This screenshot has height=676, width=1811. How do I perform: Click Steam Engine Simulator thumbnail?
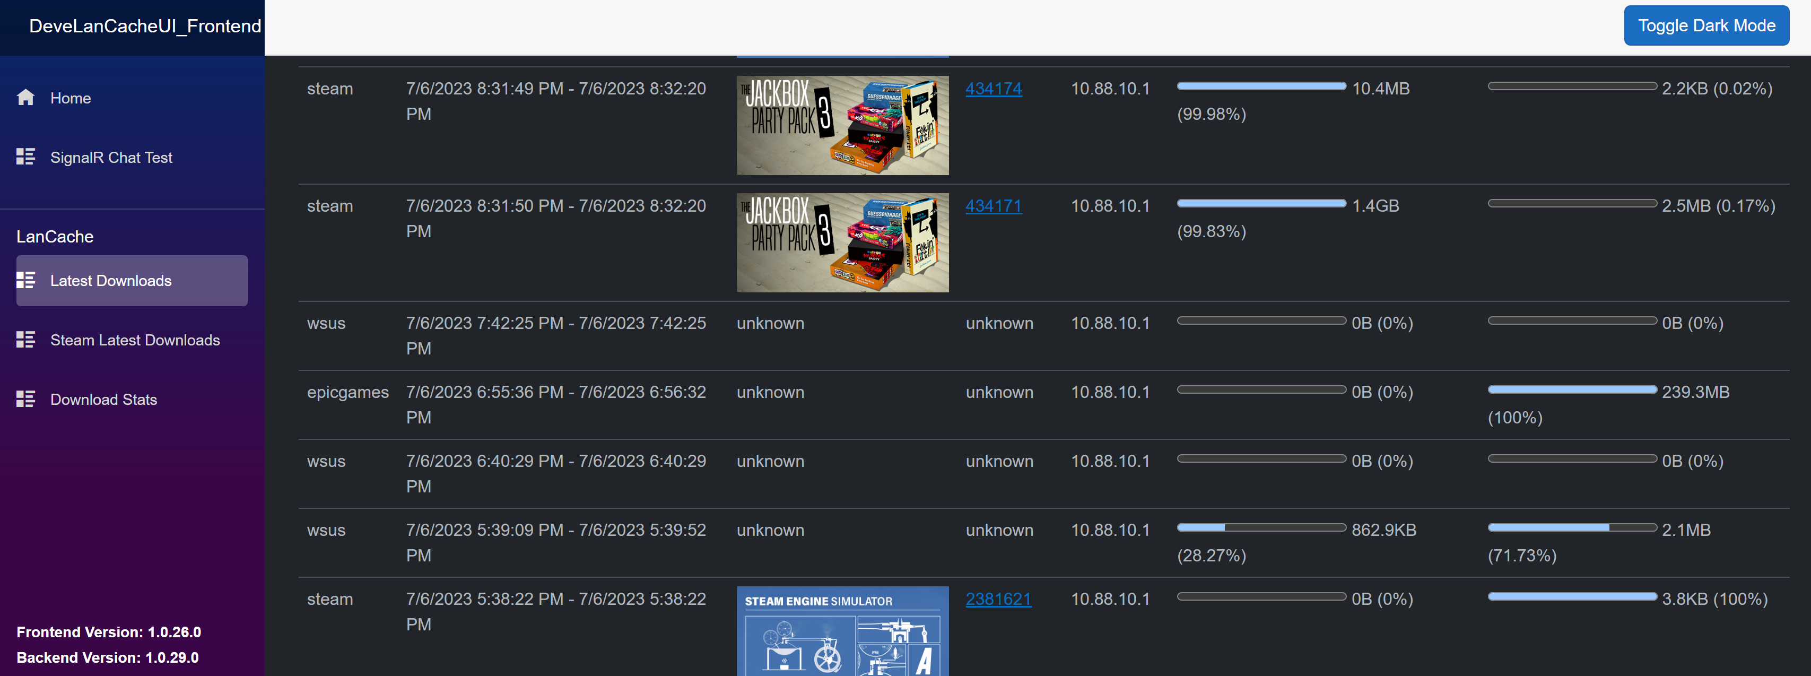[842, 631]
